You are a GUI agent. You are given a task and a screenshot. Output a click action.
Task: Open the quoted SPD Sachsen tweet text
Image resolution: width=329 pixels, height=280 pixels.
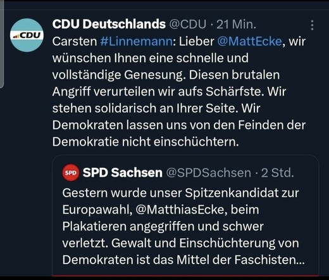pos(183,226)
